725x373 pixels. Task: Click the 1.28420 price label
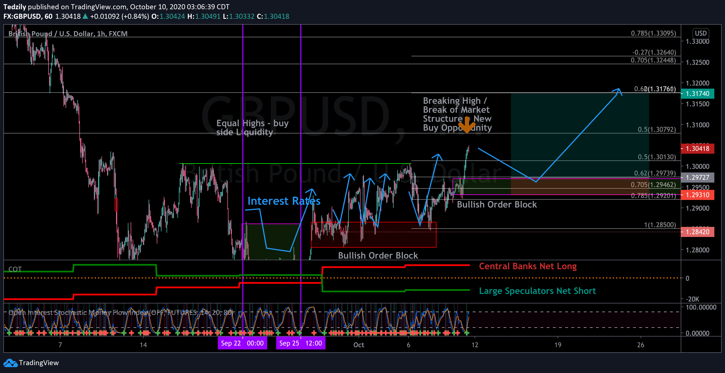pyautogui.click(x=697, y=232)
